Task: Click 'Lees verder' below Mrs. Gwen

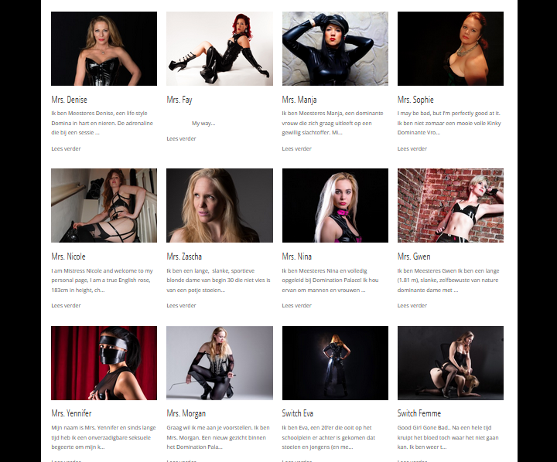Action: tap(412, 305)
